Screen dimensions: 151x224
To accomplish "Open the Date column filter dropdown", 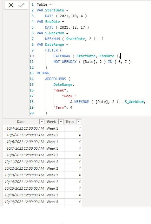I will pyautogui.click(x=42, y=122).
